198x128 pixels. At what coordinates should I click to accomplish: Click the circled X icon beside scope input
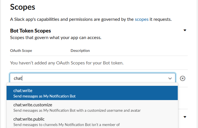pyautogui.click(x=183, y=78)
